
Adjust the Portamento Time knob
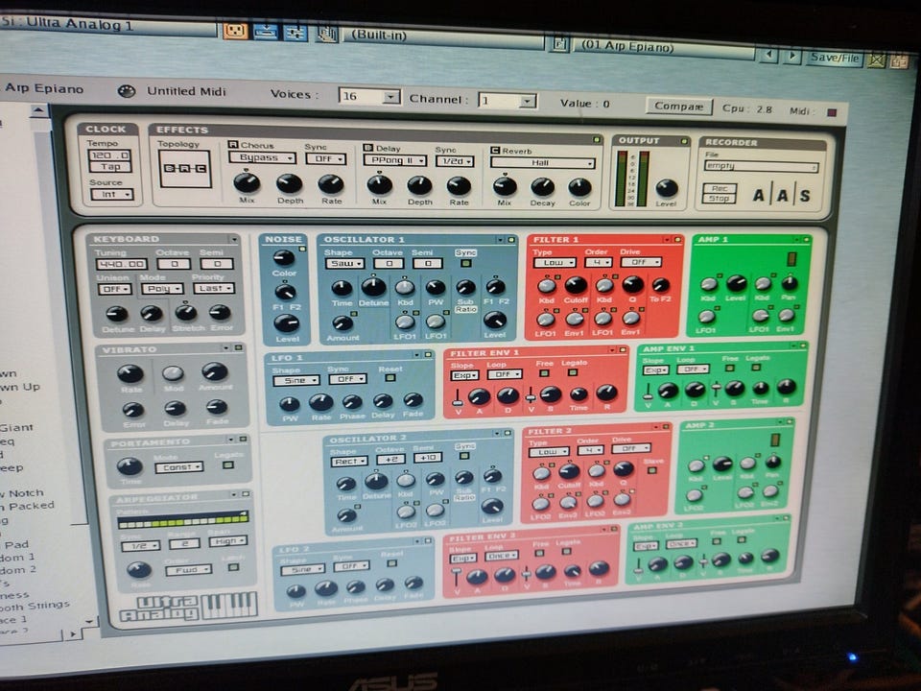point(130,466)
